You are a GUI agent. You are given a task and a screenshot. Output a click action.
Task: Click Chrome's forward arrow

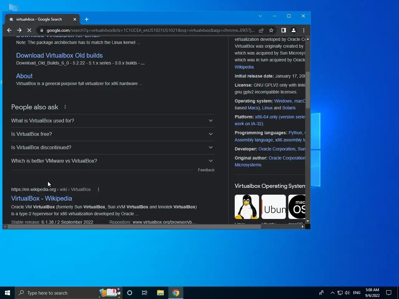click(19, 30)
